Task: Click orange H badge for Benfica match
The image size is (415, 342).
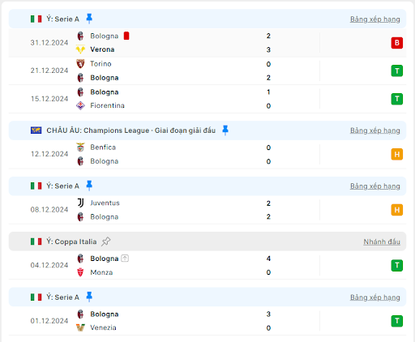Action: pyautogui.click(x=397, y=154)
